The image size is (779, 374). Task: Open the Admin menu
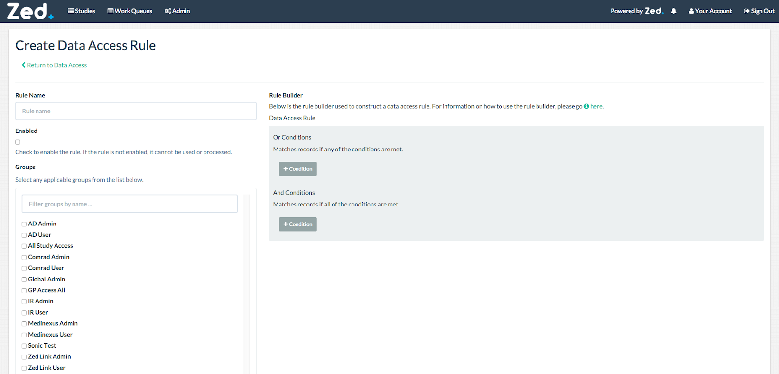[177, 11]
